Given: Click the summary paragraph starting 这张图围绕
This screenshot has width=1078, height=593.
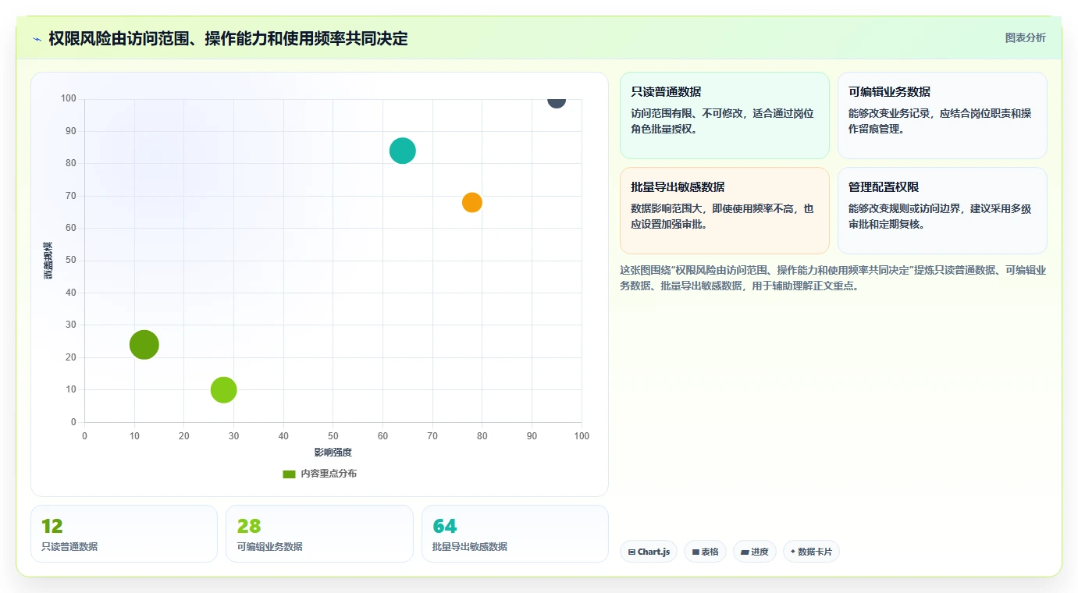Looking at the screenshot, I should (833, 278).
